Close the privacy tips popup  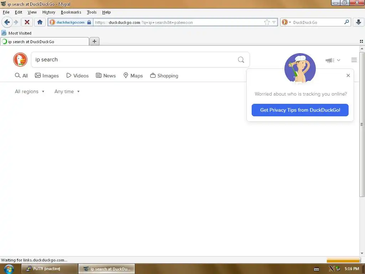tap(348, 76)
